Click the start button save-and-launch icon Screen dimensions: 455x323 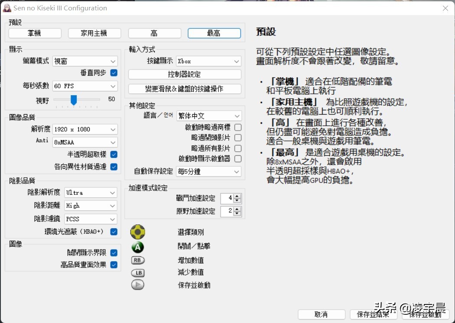[138, 285]
